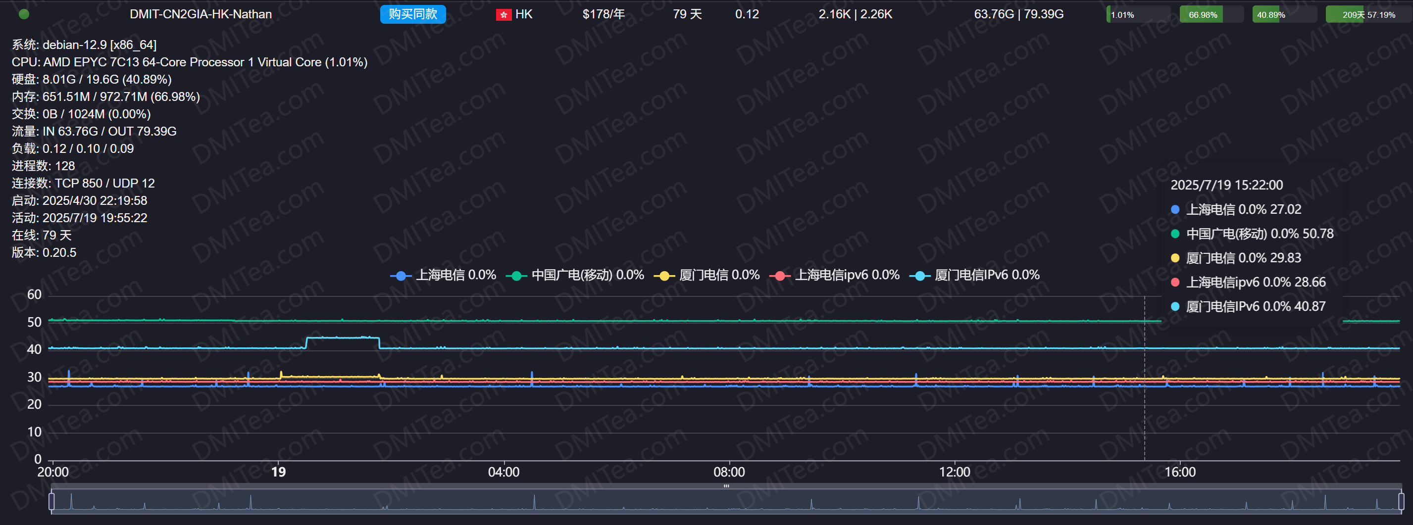Click tooltip row 上海电信 0.0% 27.02
Screen dimensions: 1413x525
[x=1236, y=210]
